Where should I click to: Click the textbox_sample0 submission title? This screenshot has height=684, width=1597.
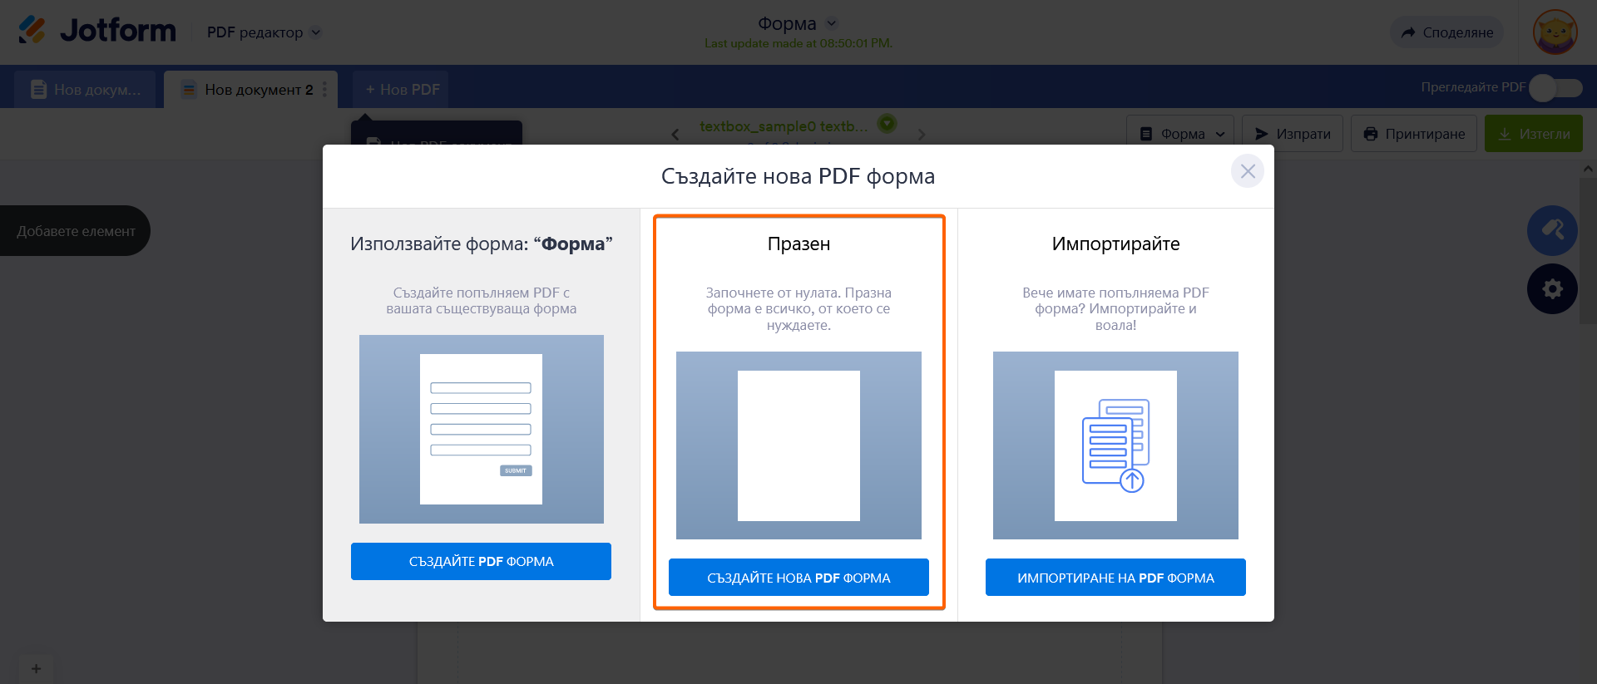tap(784, 126)
